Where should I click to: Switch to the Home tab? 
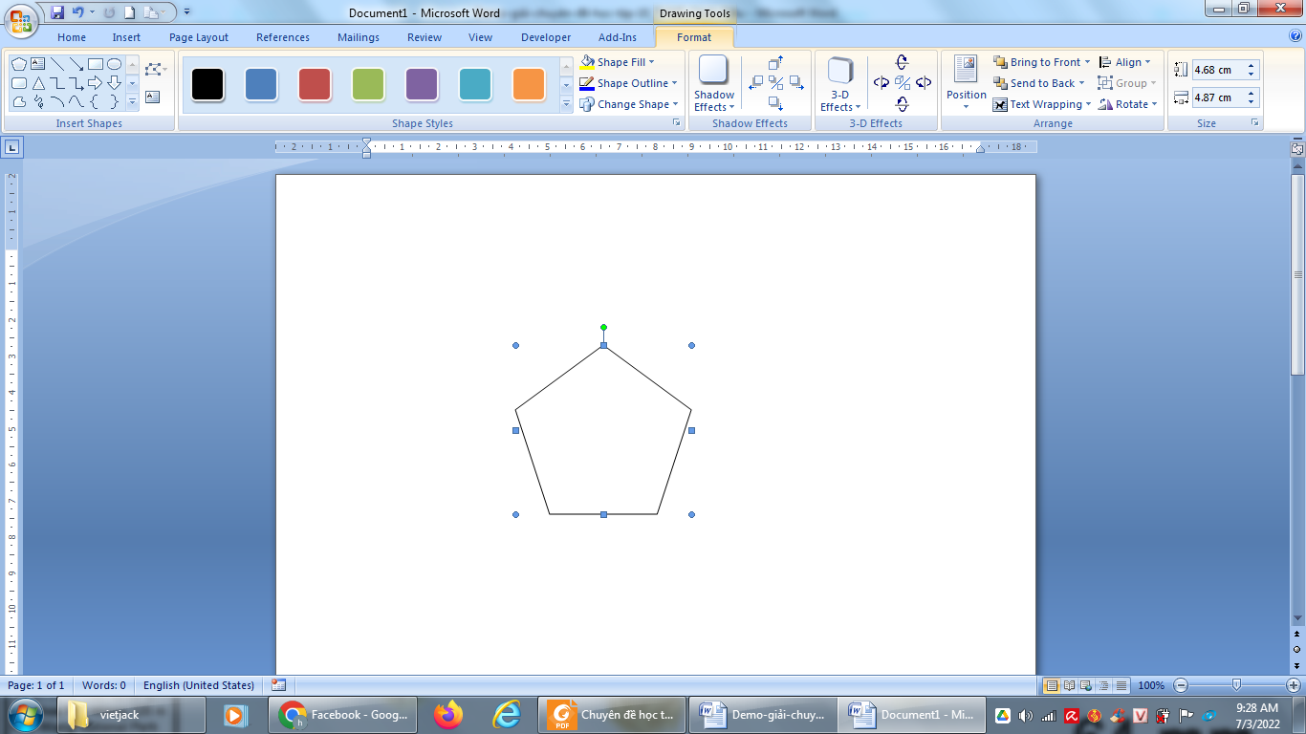(x=72, y=37)
